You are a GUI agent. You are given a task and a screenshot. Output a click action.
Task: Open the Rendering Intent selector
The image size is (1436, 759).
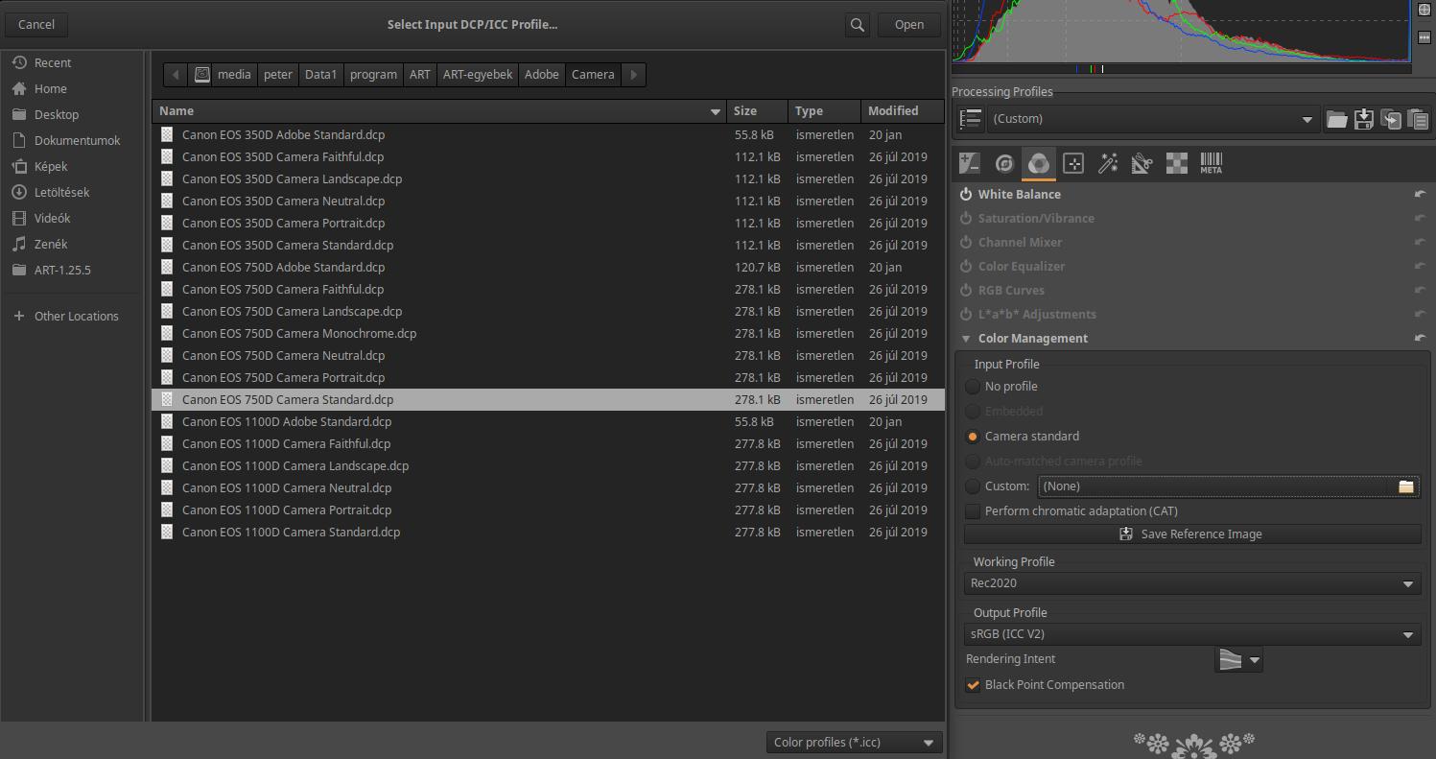click(1238, 659)
